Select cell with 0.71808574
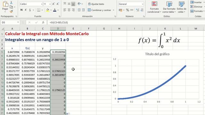The height and width of the screenshot is (115, 205). (28, 52)
